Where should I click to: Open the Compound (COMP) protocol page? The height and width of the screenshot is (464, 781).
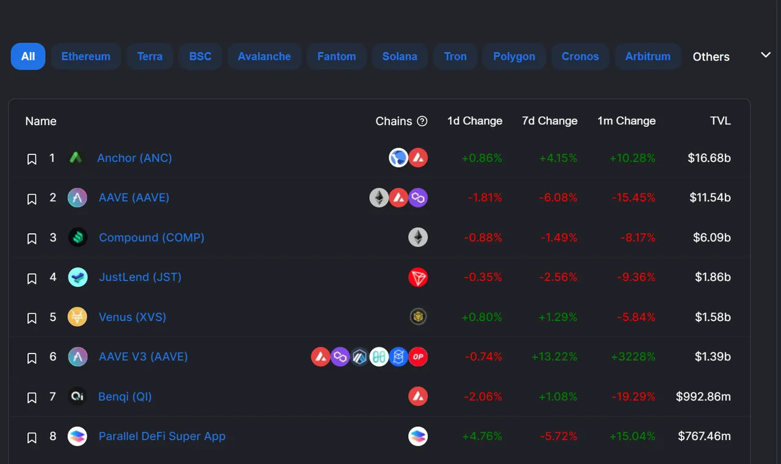point(151,237)
